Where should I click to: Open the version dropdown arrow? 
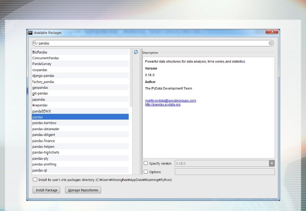271,163
